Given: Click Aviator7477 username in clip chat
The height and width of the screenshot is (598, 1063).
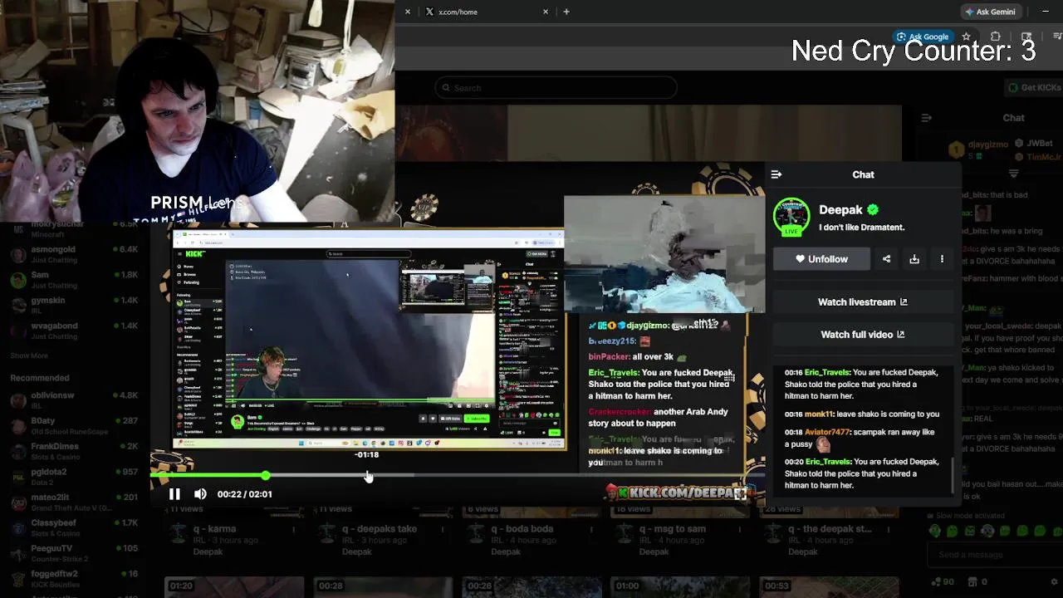Looking at the screenshot, I should coord(828,432).
